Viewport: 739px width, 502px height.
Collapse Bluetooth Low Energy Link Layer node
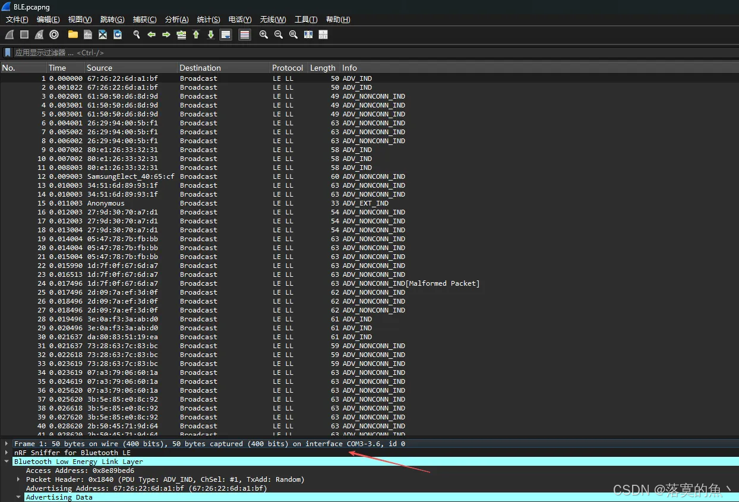tap(7, 462)
